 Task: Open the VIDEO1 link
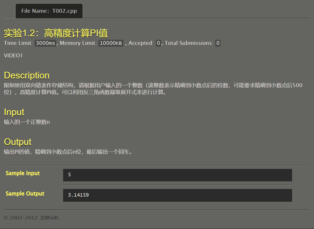[x=13, y=56]
